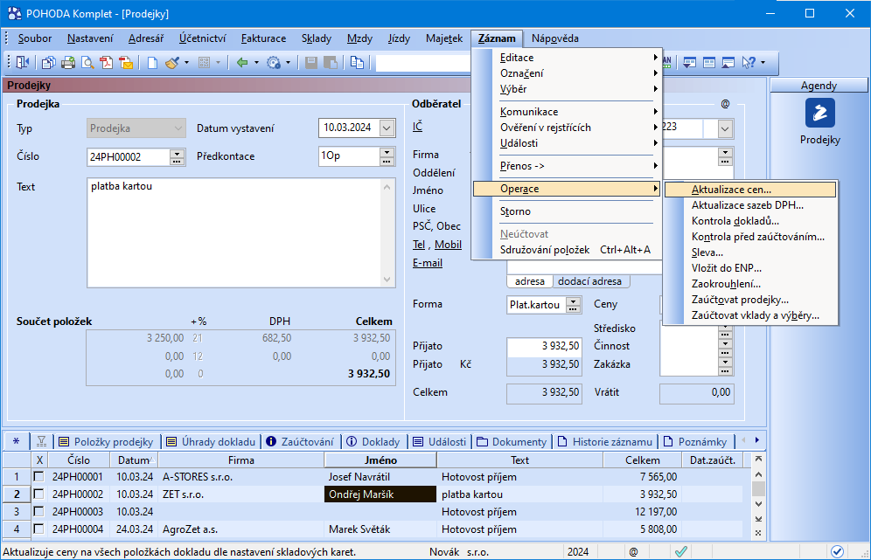Click the gear automation toolbar icon
871x560 pixels.
click(274, 63)
